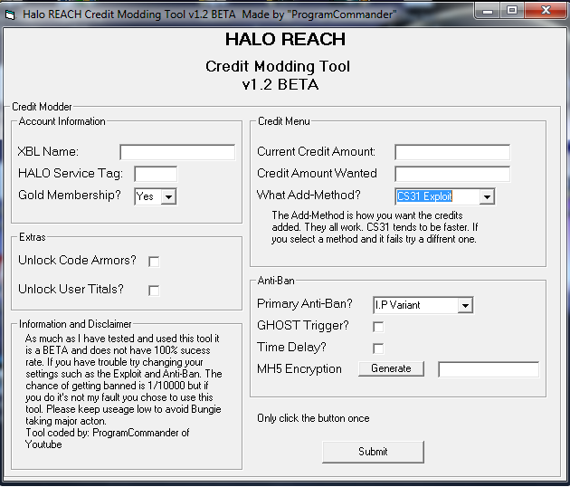Click the "MH5 Encryption" label
This screenshot has width=570, height=487.
[x=299, y=369]
